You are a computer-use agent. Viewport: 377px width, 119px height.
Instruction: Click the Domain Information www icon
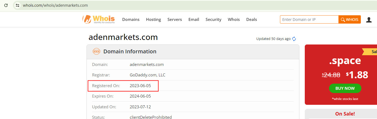pyautogui.click(x=96, y=51)
